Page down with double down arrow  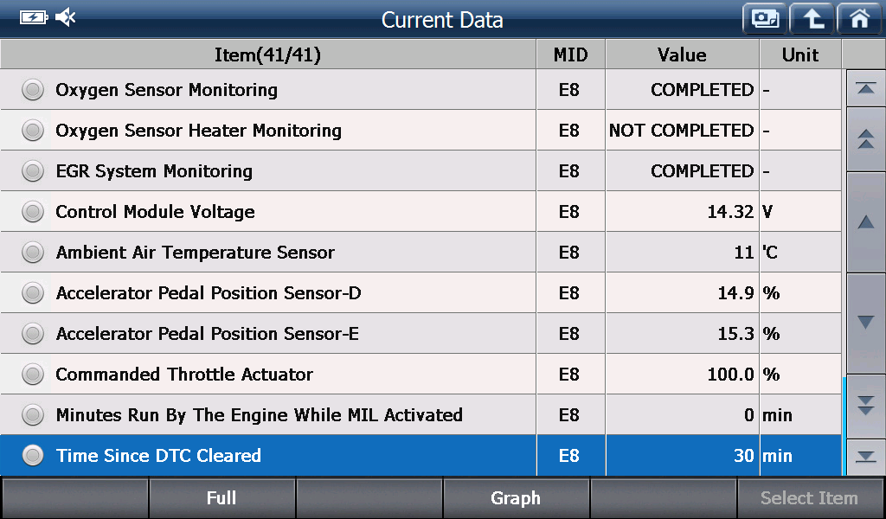(x=865, y=406)
